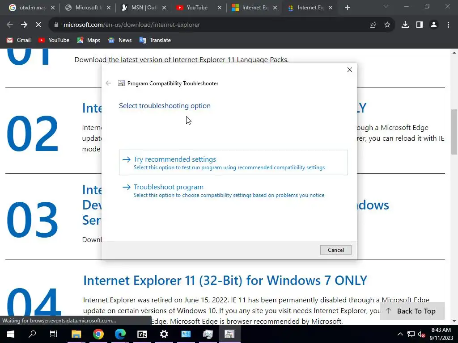The height and width of the screenshot is (343, 458).
Task: Open YouTube bookmark in bookmarks bar
Action: (54, 40)
